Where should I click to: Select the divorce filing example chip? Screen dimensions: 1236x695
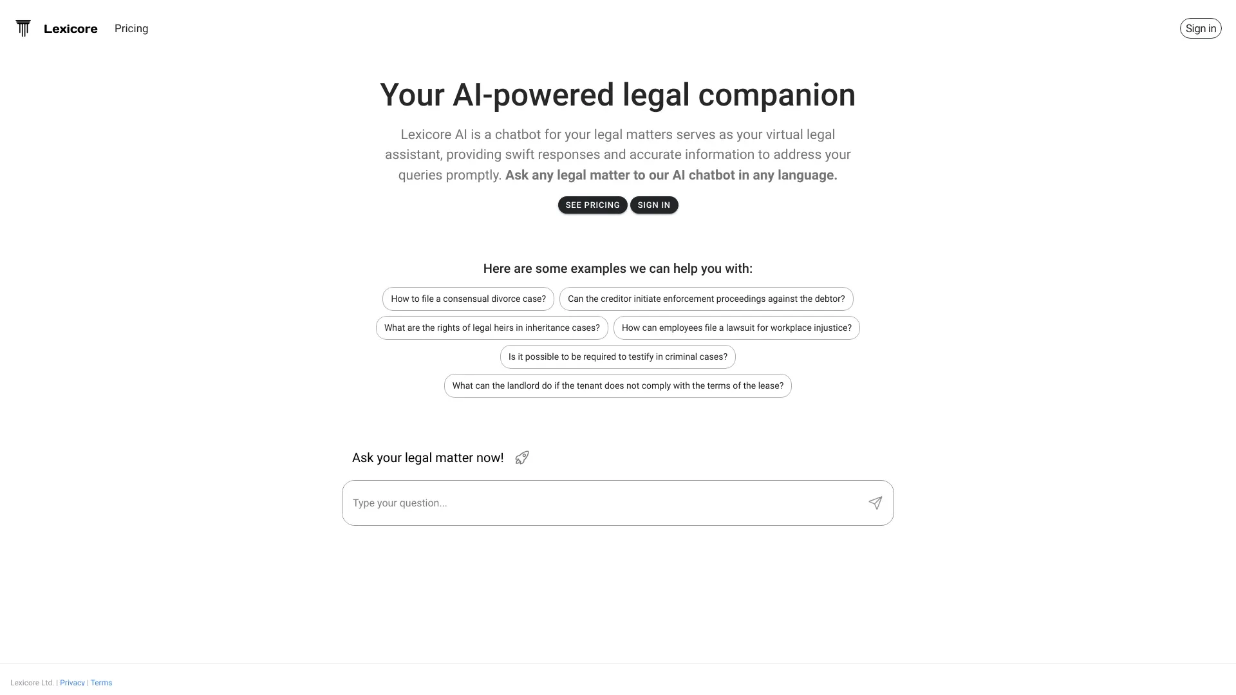click(468, 298)
